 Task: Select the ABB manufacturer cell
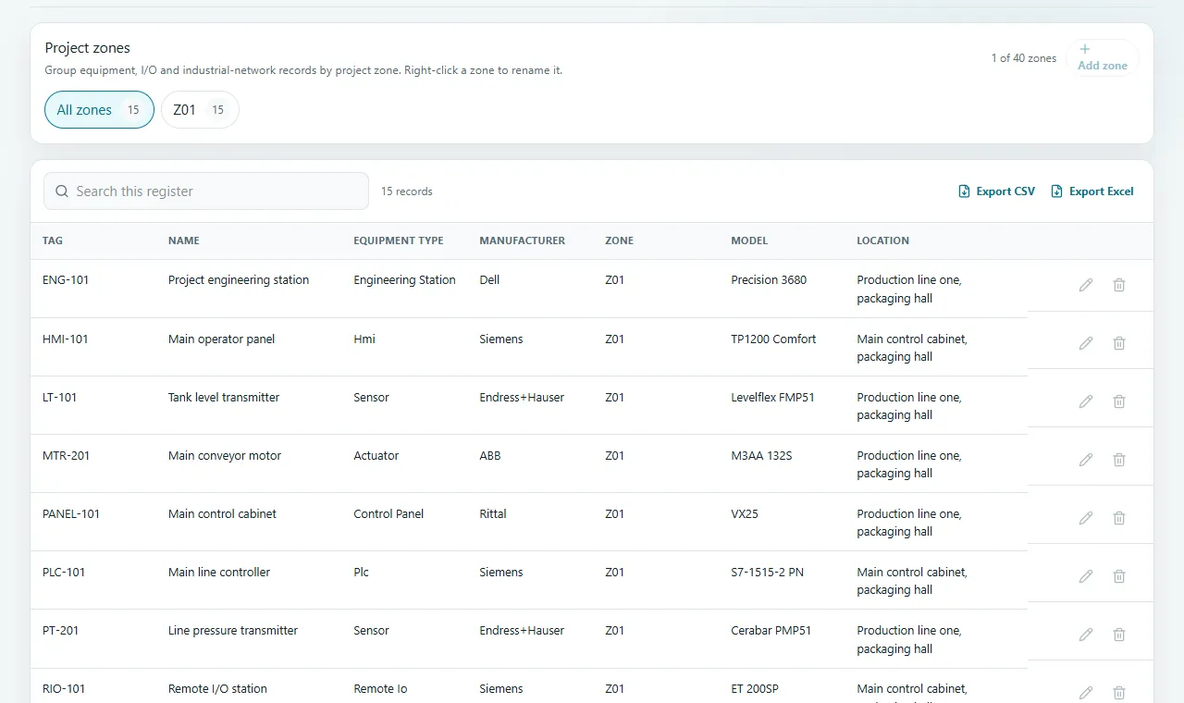[x=490, y=455]
